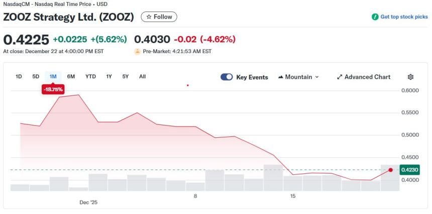
Task: Open the Advanced Chart view
Action: point(367,77)
